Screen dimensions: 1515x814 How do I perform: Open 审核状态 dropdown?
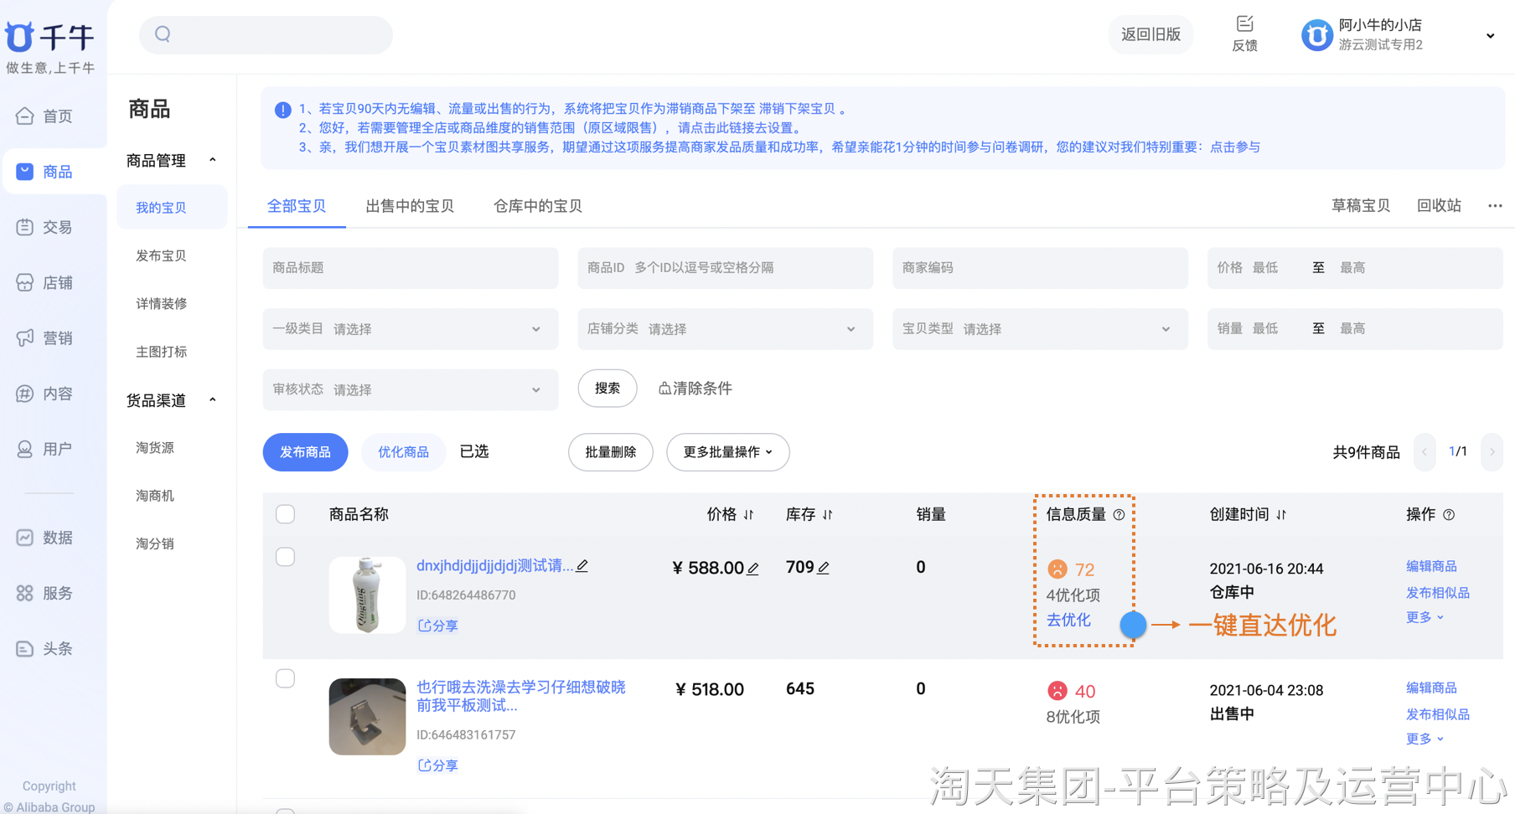(x=410, y=389)
